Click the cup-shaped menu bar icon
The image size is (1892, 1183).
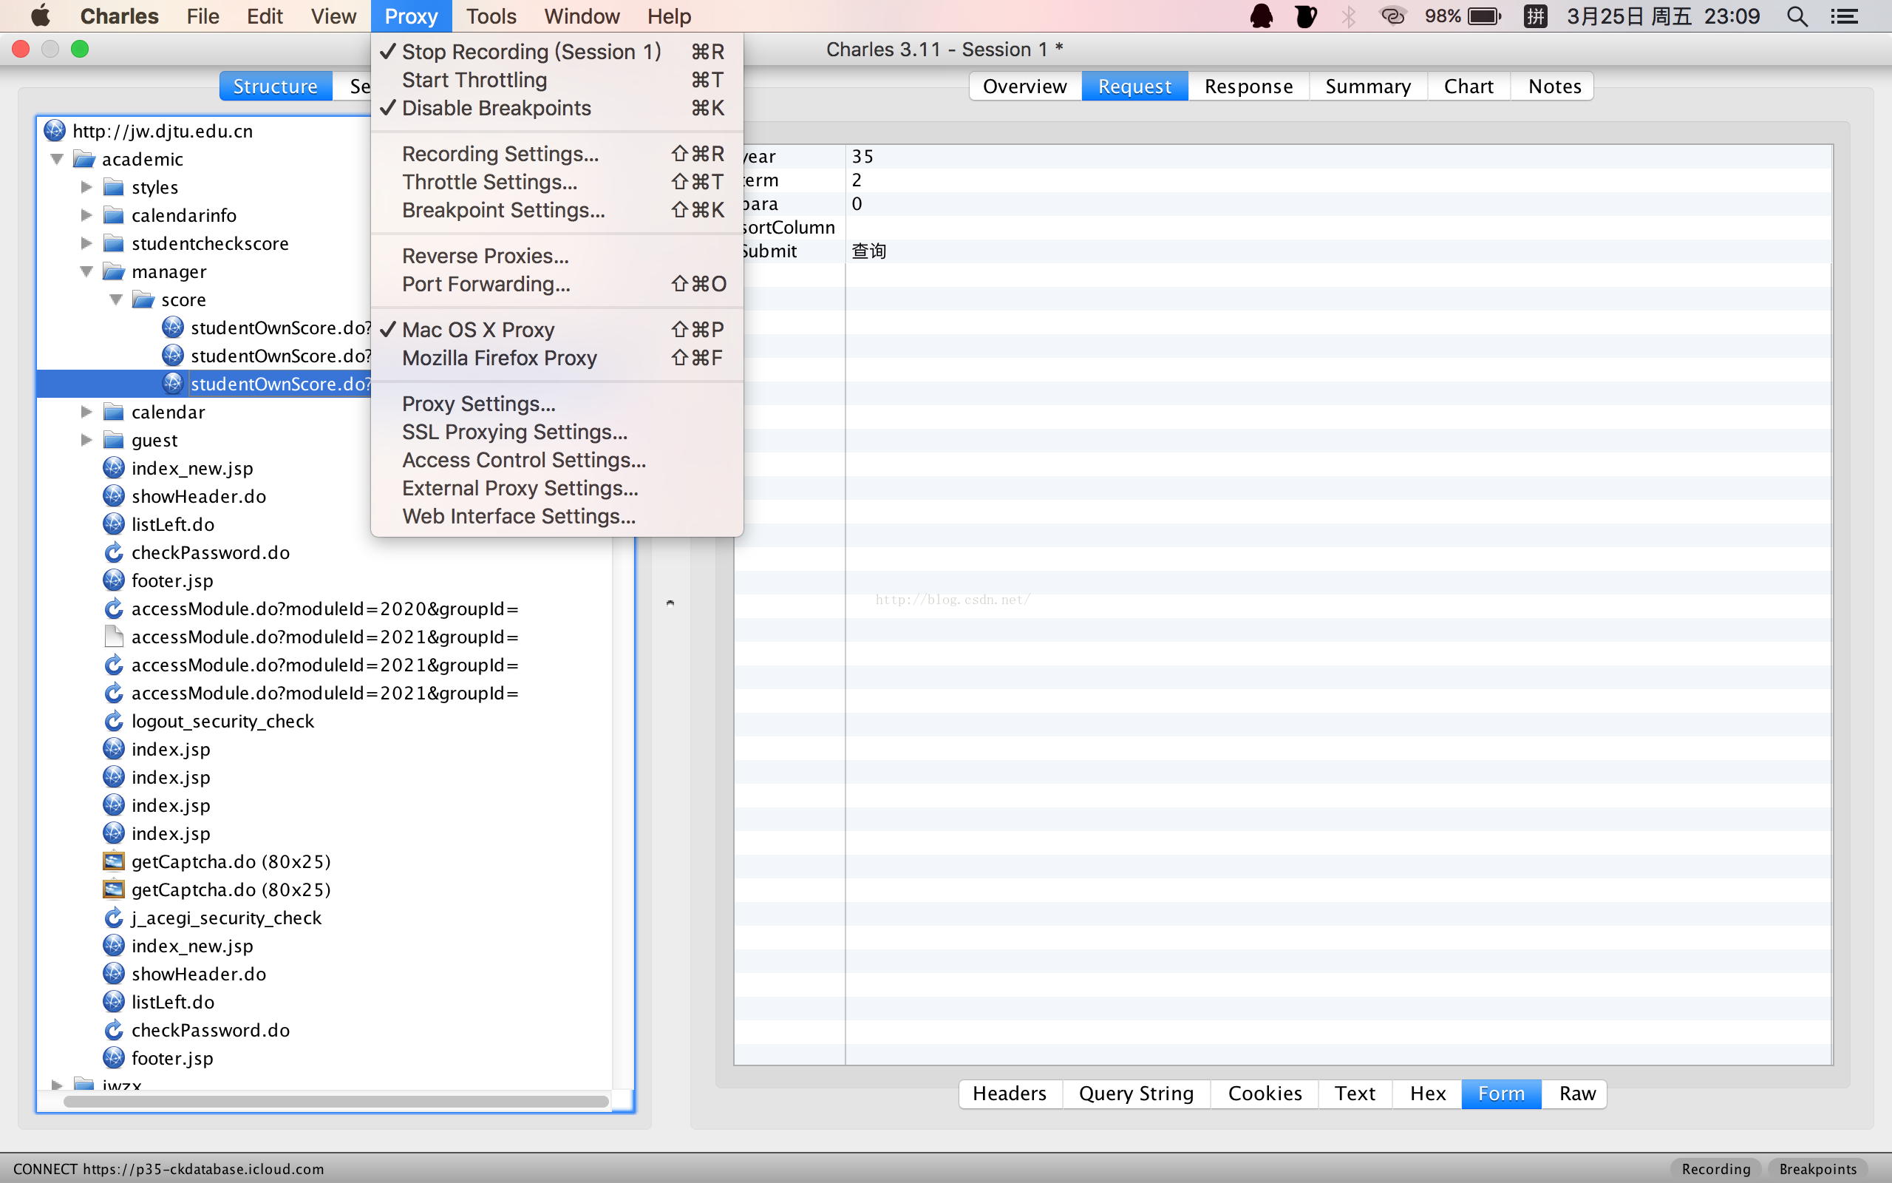[x=1306, y=16]
